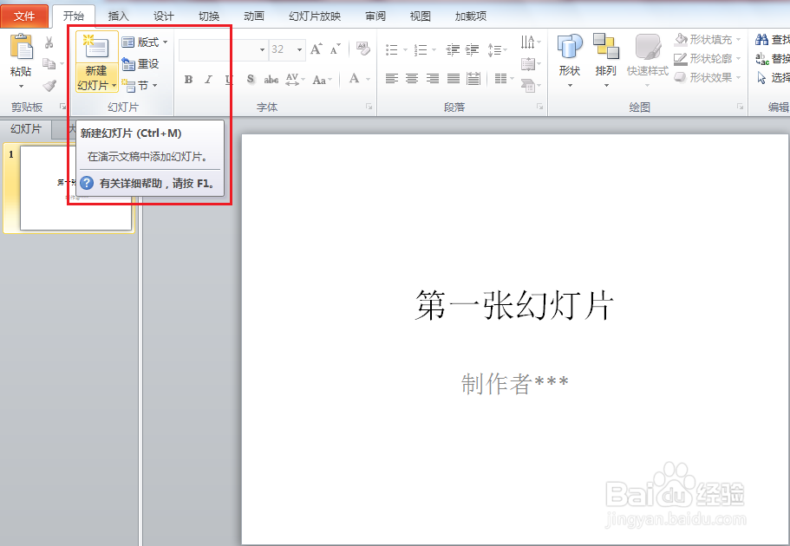Toggle the underline U button
The height and width of the screenshot is (546, 790).
pos(227,79)
